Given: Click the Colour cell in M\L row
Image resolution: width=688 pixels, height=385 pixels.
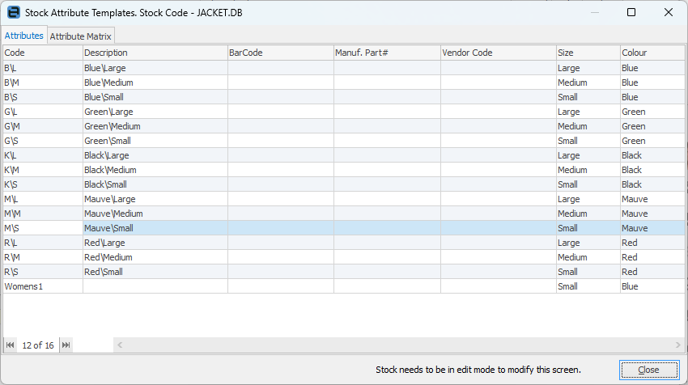Looking at the screenshot, I should click(x=652, y=199).
